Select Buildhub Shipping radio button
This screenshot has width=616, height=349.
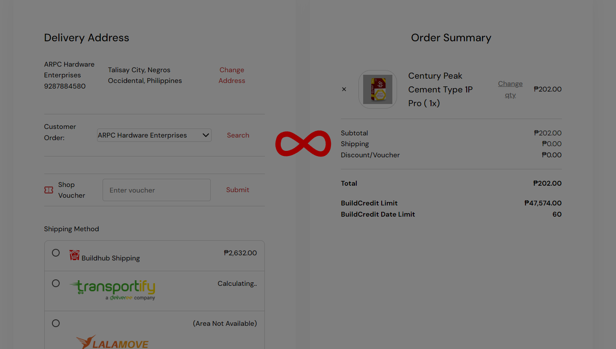click(x=56, y=253)
